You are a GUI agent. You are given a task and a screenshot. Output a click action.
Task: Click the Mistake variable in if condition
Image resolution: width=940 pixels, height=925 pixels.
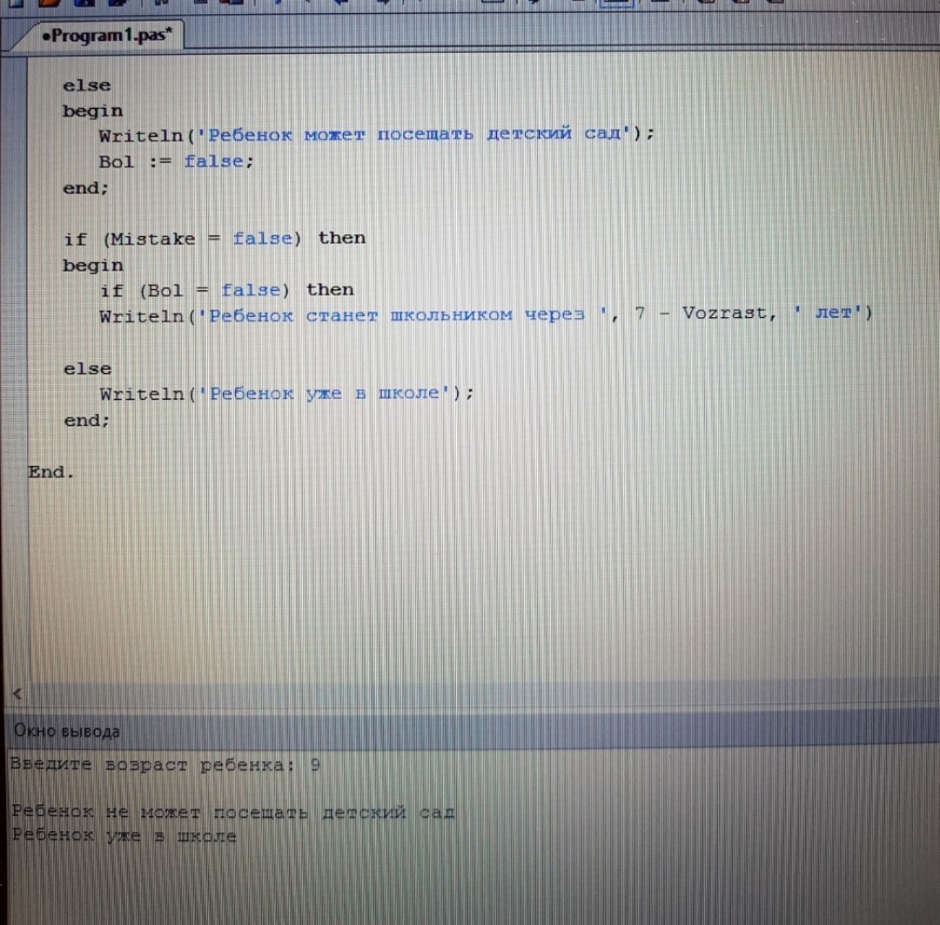click(152, 239)
